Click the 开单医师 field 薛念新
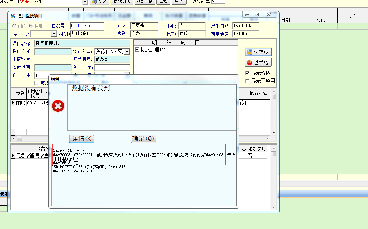 tap(112, 59)
